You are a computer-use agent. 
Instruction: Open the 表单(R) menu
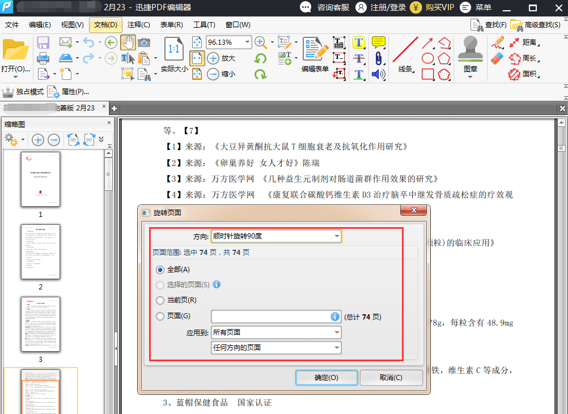[172, 24]
